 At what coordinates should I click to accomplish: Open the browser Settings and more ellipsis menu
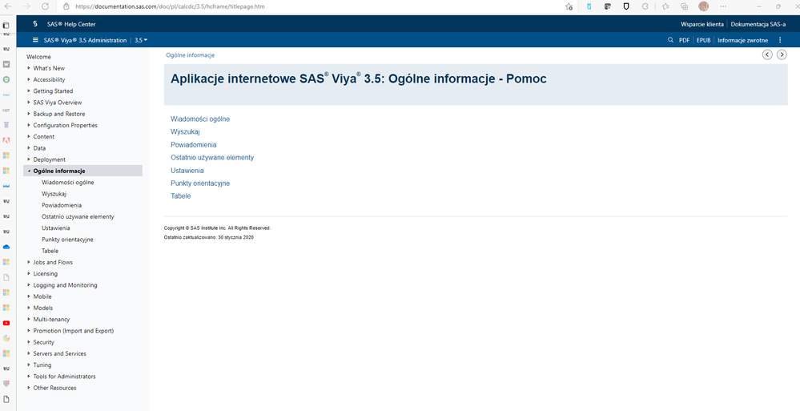723,6
